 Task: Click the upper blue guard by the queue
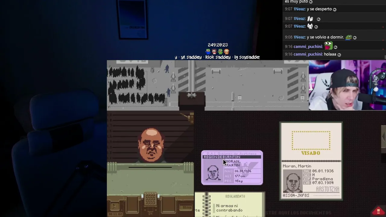click(x=167, y=69)
